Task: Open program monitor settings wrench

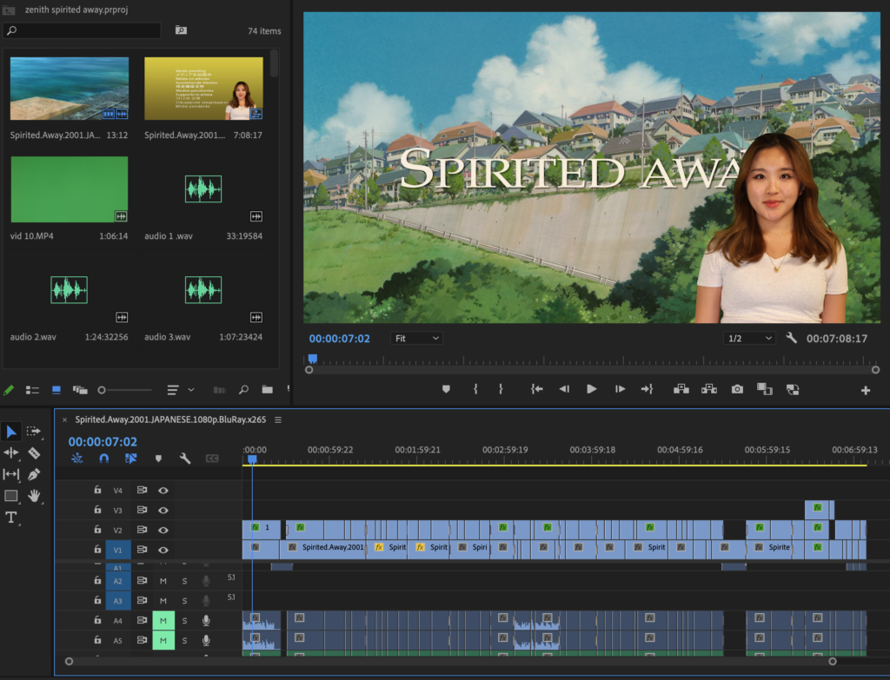Action: point(791,338)
